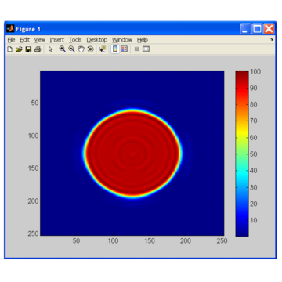Create a new figure with the toolbar icon
Viewport: 282px width, 282px height.
[x=9, y=49]
